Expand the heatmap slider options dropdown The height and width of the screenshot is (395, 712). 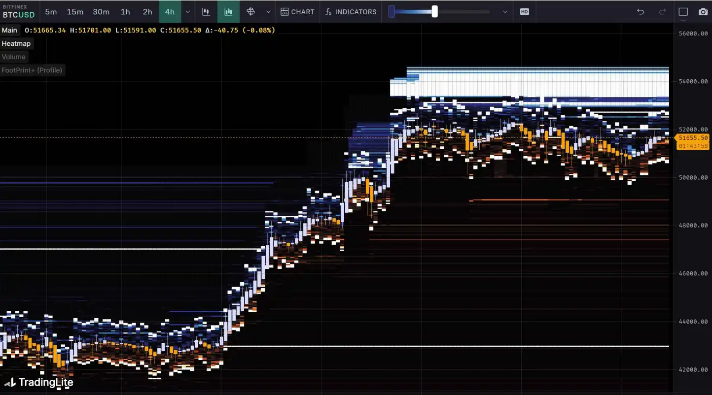505,12
